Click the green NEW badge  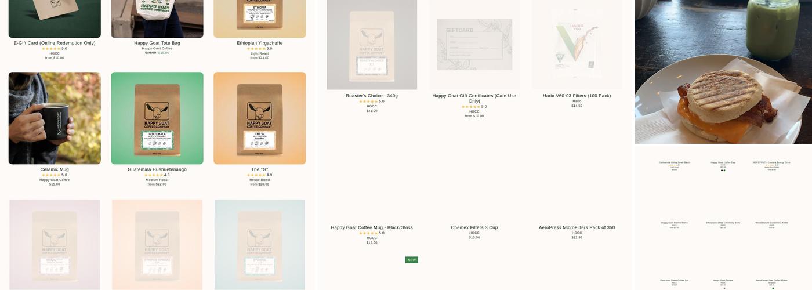(412, 260)
